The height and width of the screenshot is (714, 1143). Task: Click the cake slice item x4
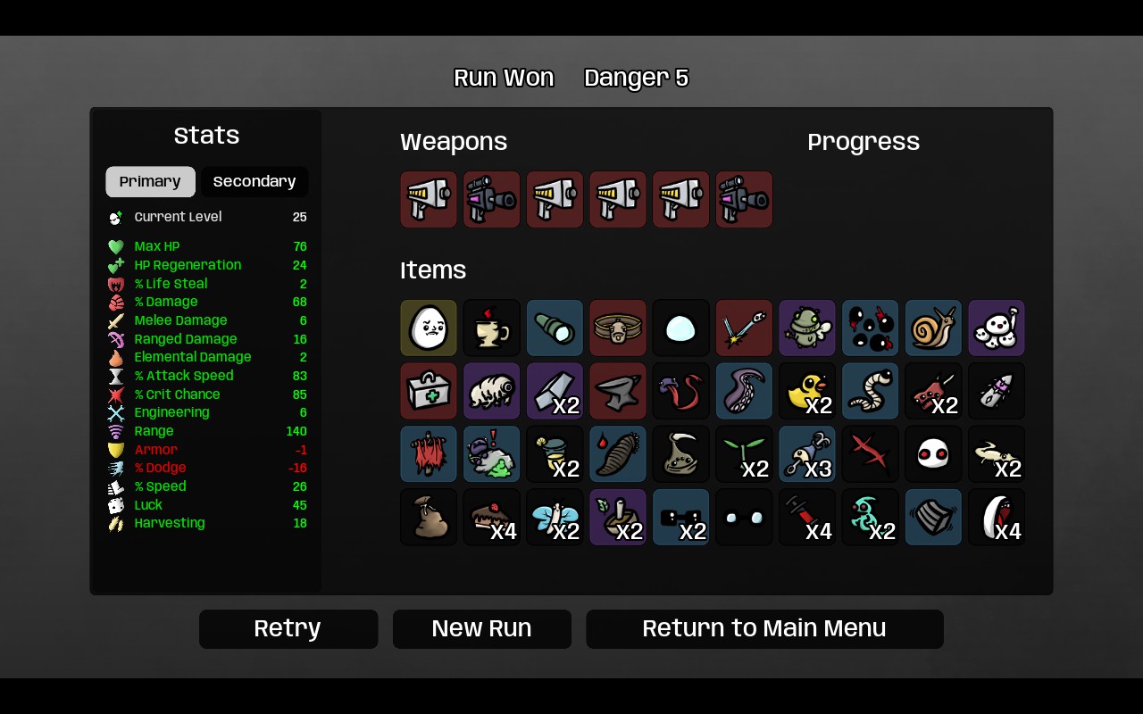point(492,517)
